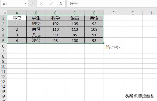Click the paste clipboard icon near (Ctrl)
The image size is (157, 101).
tap(108, 47)
